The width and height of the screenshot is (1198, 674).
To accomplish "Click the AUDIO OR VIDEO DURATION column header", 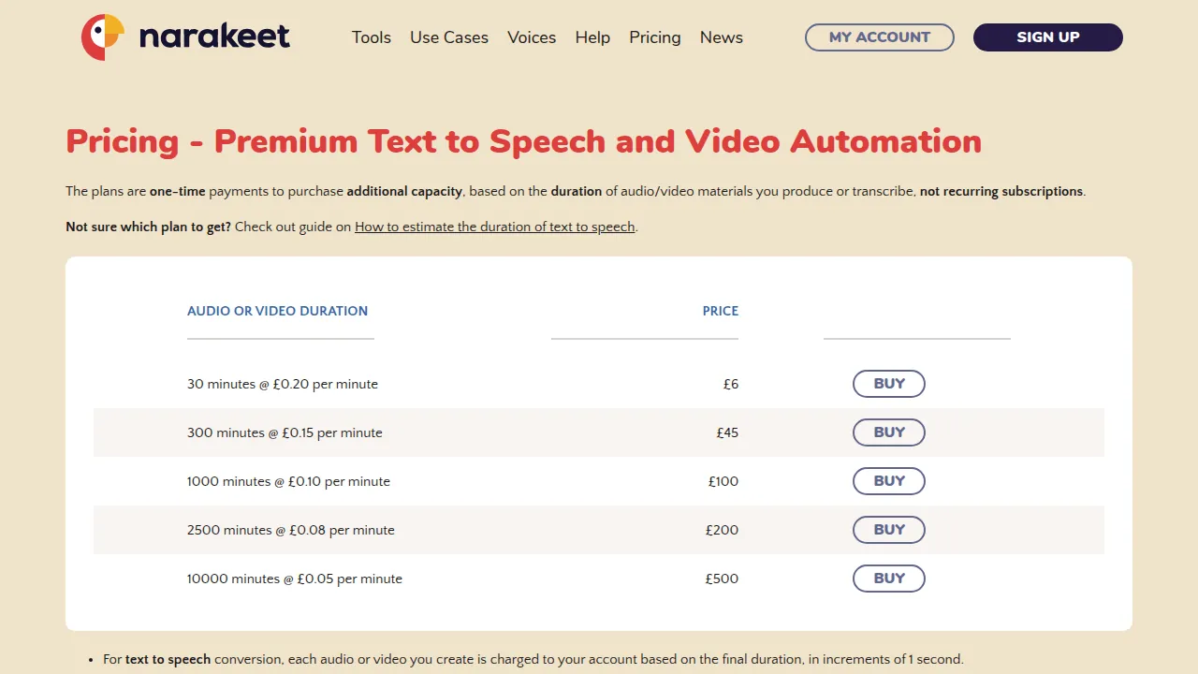I will tap(277, 311).
